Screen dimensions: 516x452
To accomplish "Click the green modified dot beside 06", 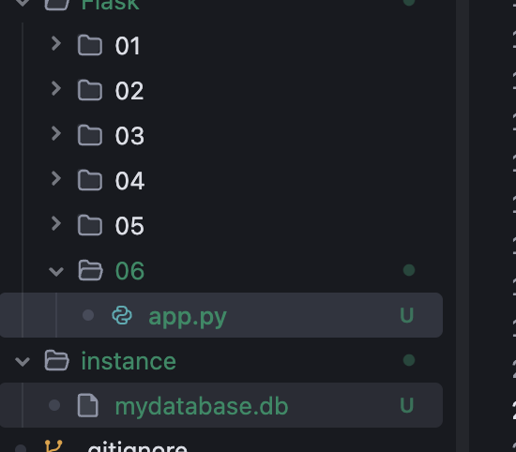I will point(409,270).
